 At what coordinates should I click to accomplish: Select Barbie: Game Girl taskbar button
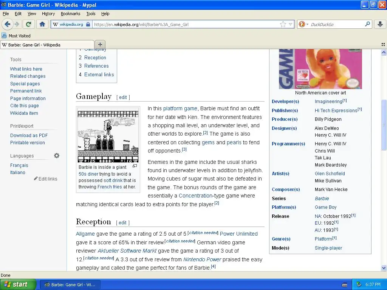coord(70,285)
